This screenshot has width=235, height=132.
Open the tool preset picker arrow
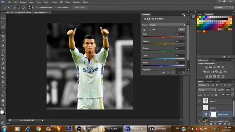(8, 7)
